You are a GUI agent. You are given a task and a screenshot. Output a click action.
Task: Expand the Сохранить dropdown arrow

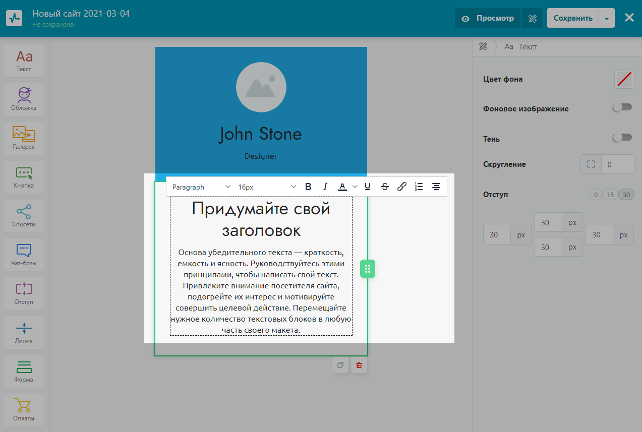coord(607,19)
